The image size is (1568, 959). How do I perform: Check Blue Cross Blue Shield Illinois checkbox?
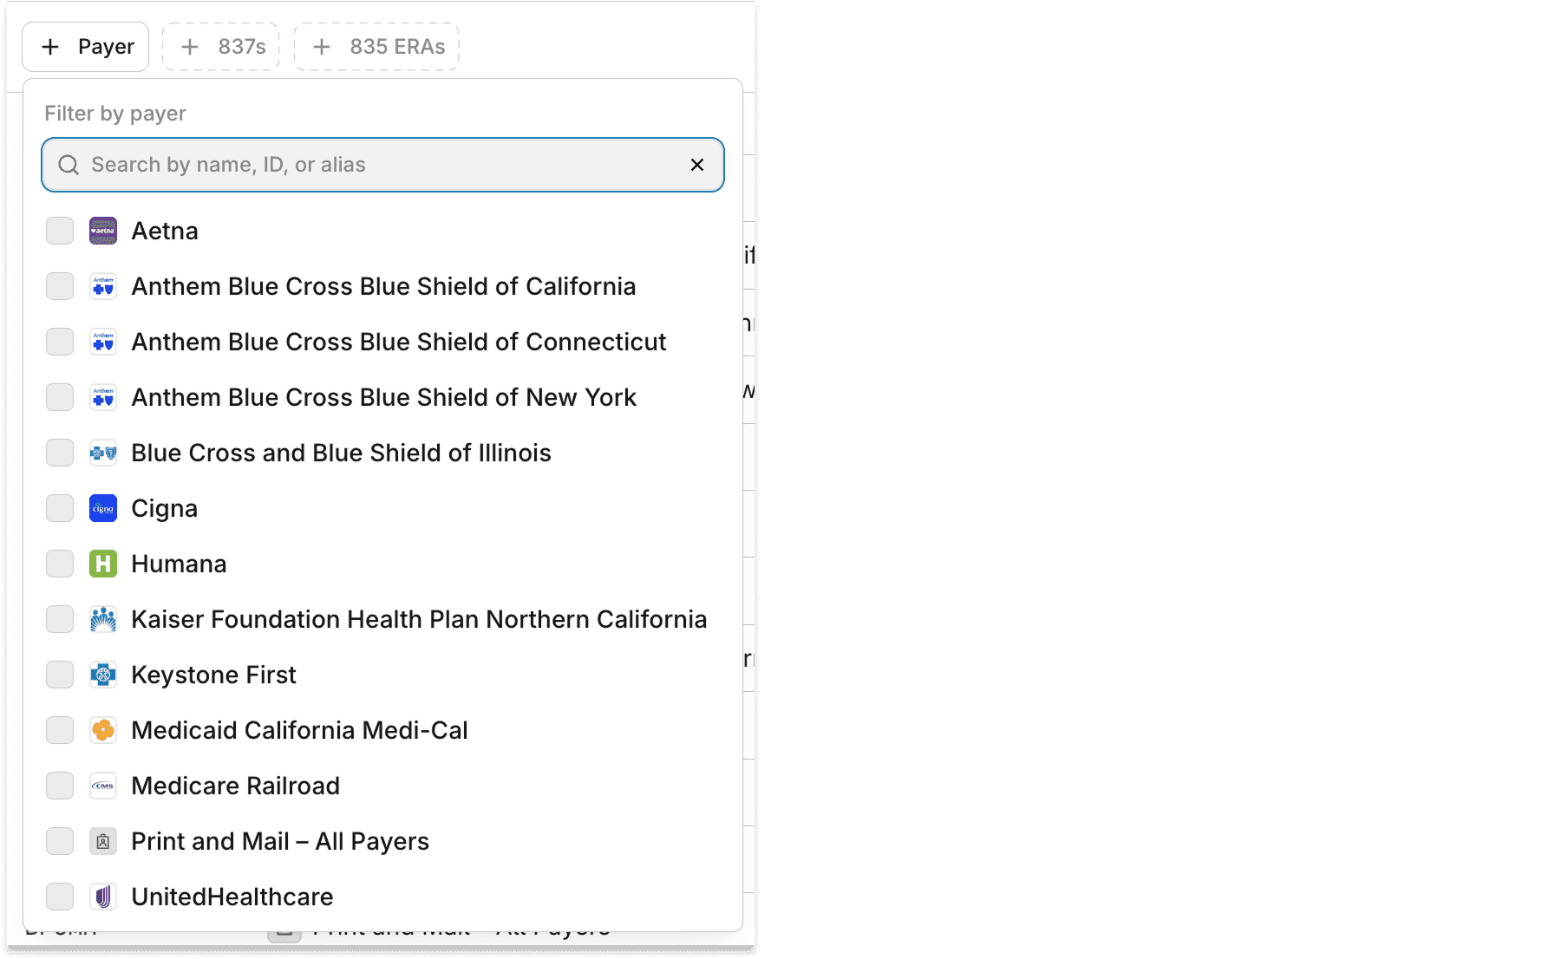pyautogui.click(x=60, y=453)
